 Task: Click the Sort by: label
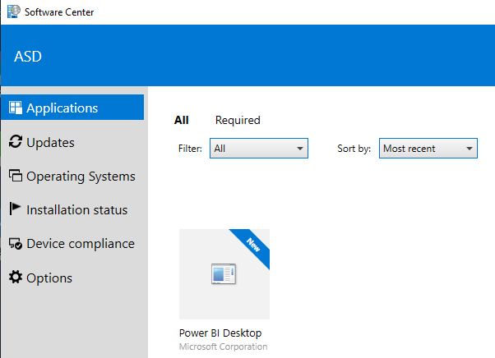(354, 149)
